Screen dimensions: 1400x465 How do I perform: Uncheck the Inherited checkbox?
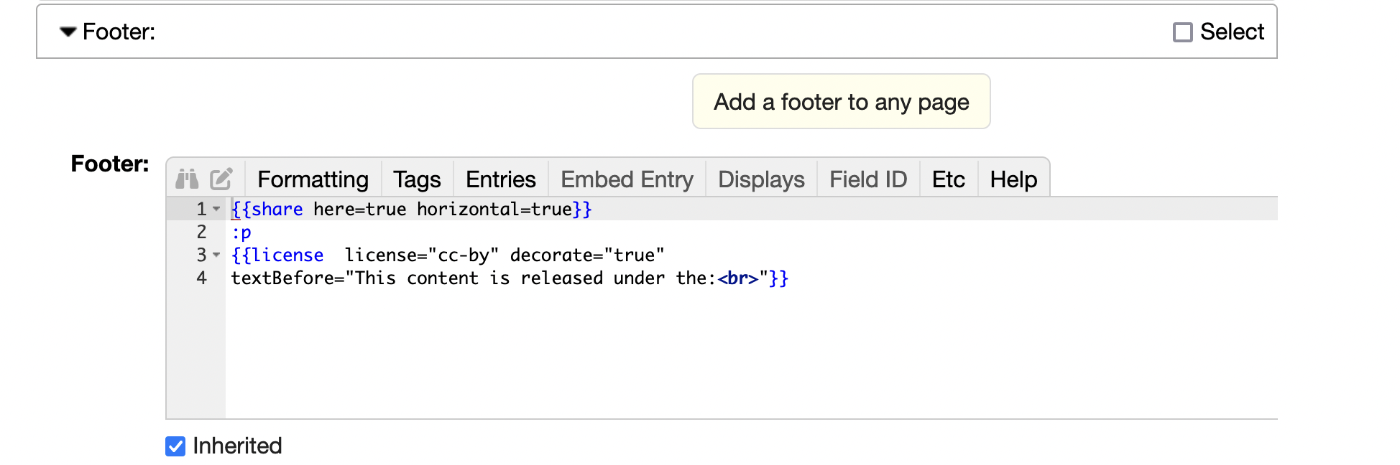pyautogui.click(x=175, y=446)
